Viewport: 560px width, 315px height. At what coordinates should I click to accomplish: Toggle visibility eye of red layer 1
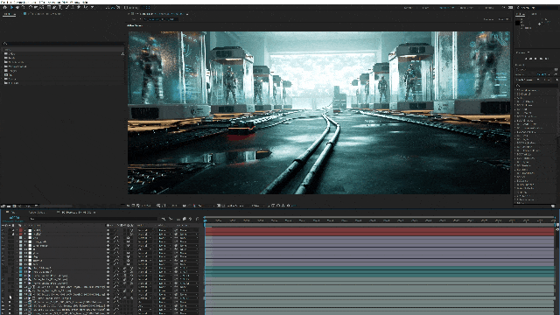(x=3, y=230)
